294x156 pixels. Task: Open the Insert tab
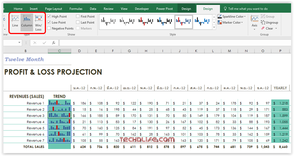pyautogui.click(x=33, y=9)
